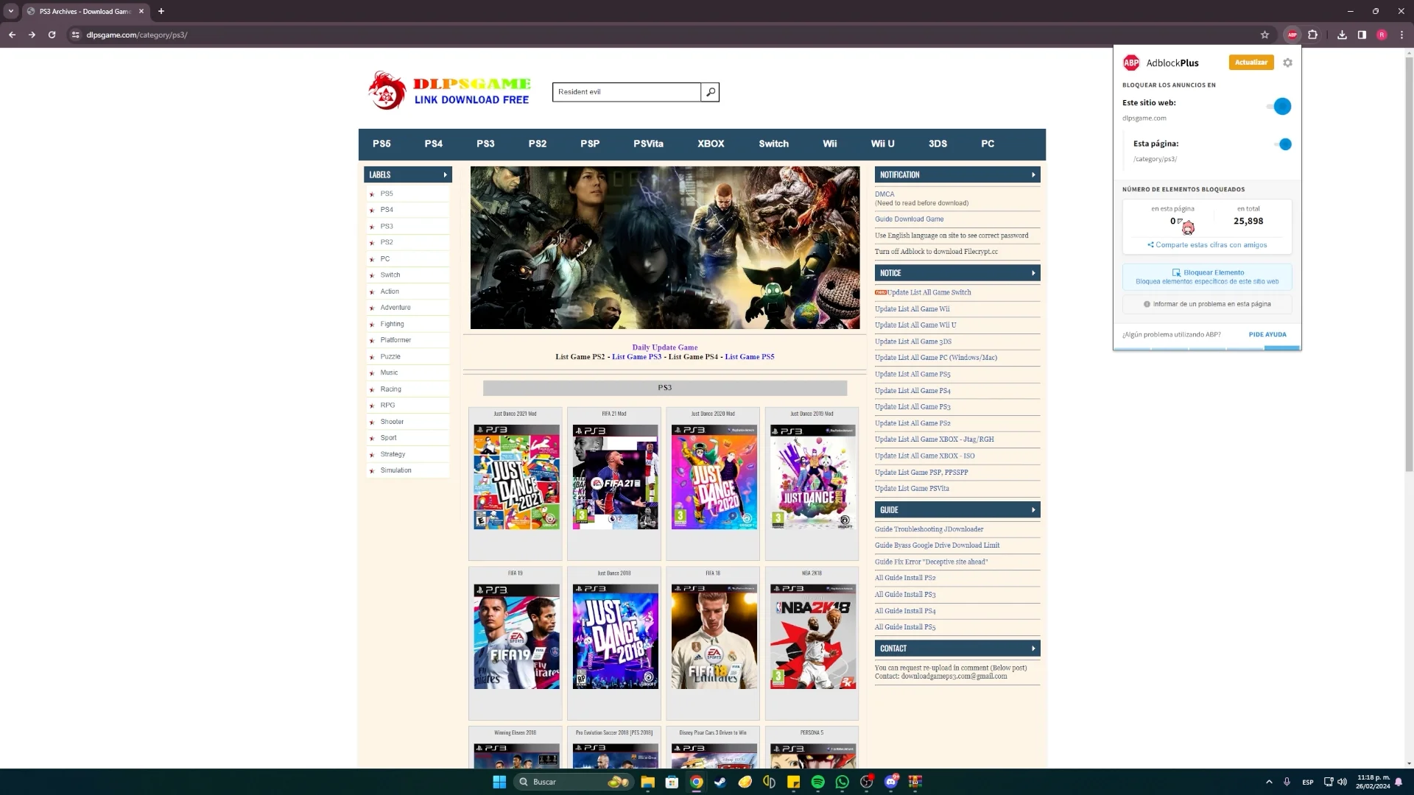This screenshot has width=1414, height=795.
Task: Open the FIFA 19 game cover thumbnail
Action: click(x=516, y=637)
